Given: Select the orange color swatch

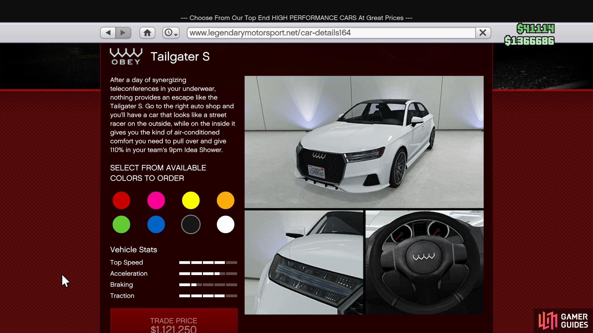Looking at the screenshot, I should tap(225, 200).
